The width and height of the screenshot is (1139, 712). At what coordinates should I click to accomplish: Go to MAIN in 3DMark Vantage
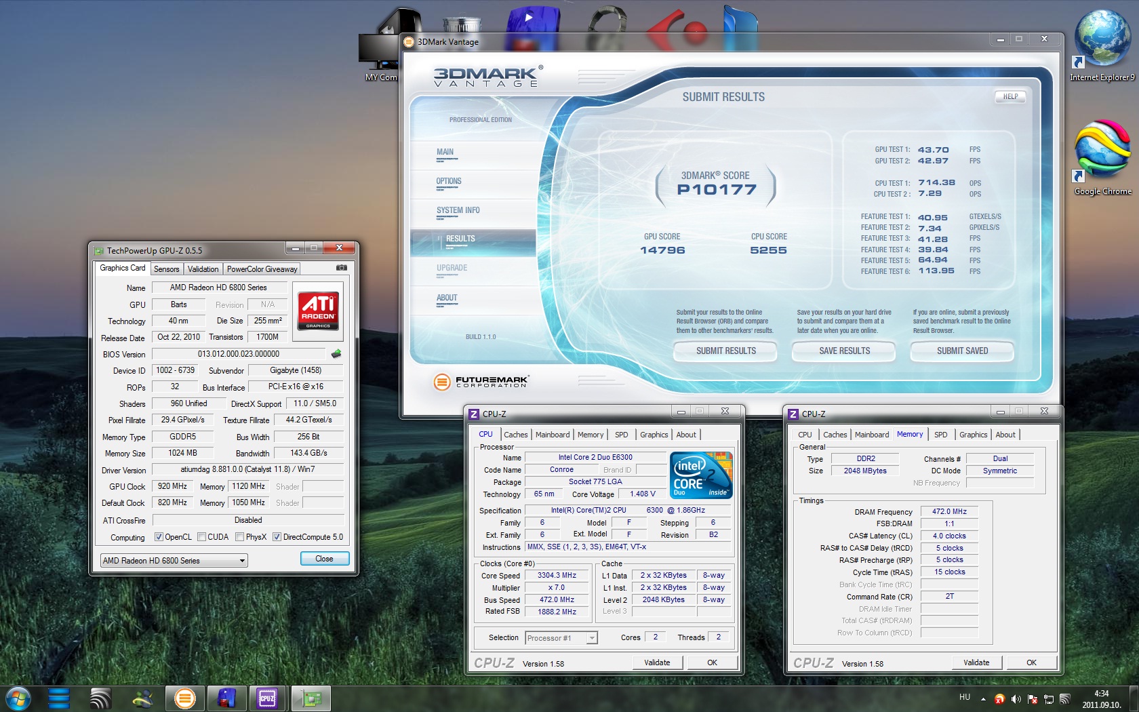[x=445, y=153]
